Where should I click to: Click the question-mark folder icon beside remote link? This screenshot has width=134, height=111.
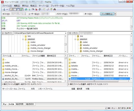78,36
